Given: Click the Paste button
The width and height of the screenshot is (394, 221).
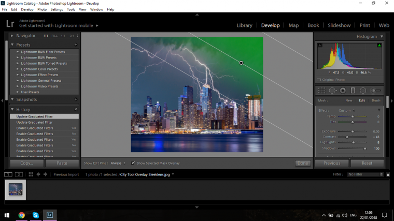Looking at the screenshot, I should point(62,163).
